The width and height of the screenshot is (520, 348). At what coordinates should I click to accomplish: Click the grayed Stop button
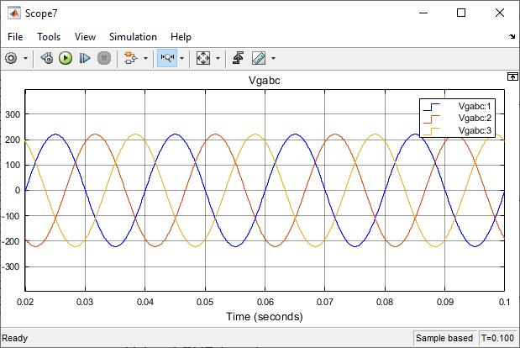pos(104,58)
